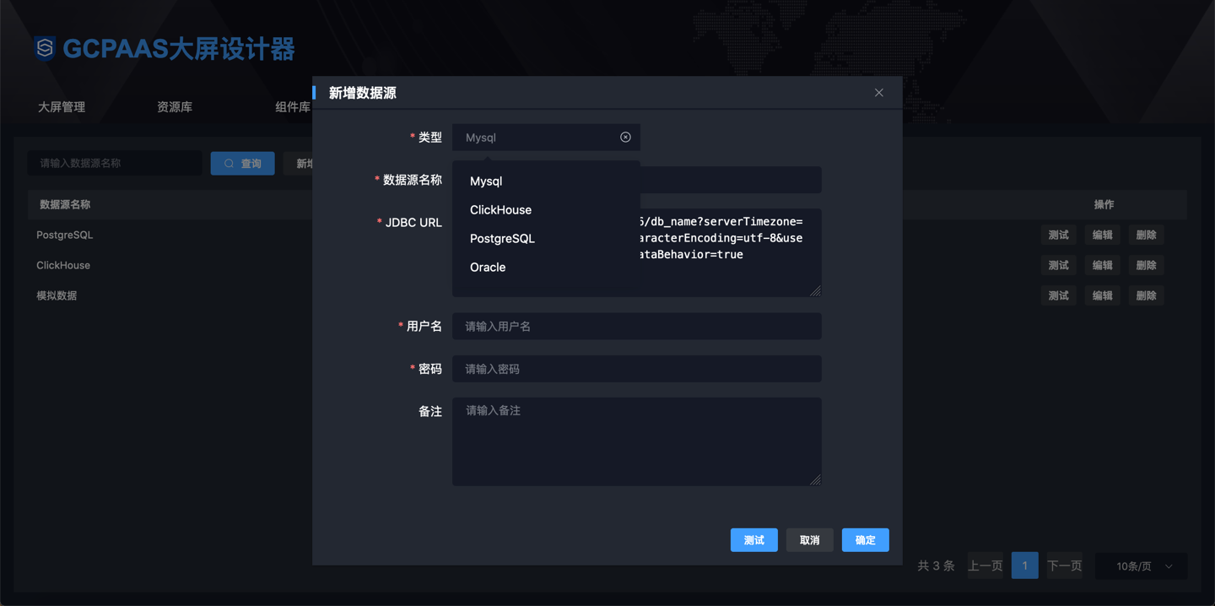Open the 大屏管理 menu item
The height and width of the screenshot is (606, 1215).
coord(62,106)
